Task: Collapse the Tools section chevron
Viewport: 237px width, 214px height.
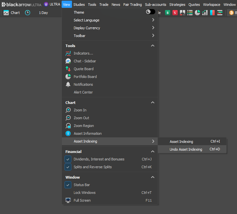Action: click(153, 46)
